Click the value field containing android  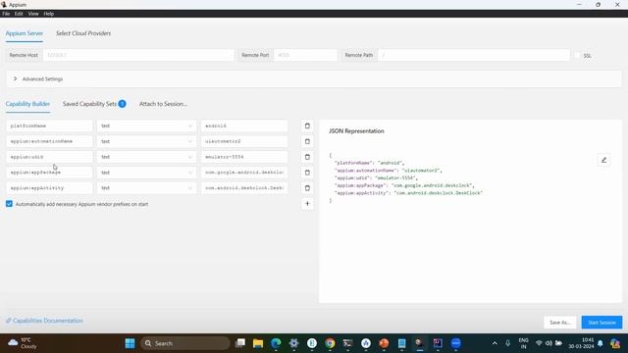(x=244, y=126)
